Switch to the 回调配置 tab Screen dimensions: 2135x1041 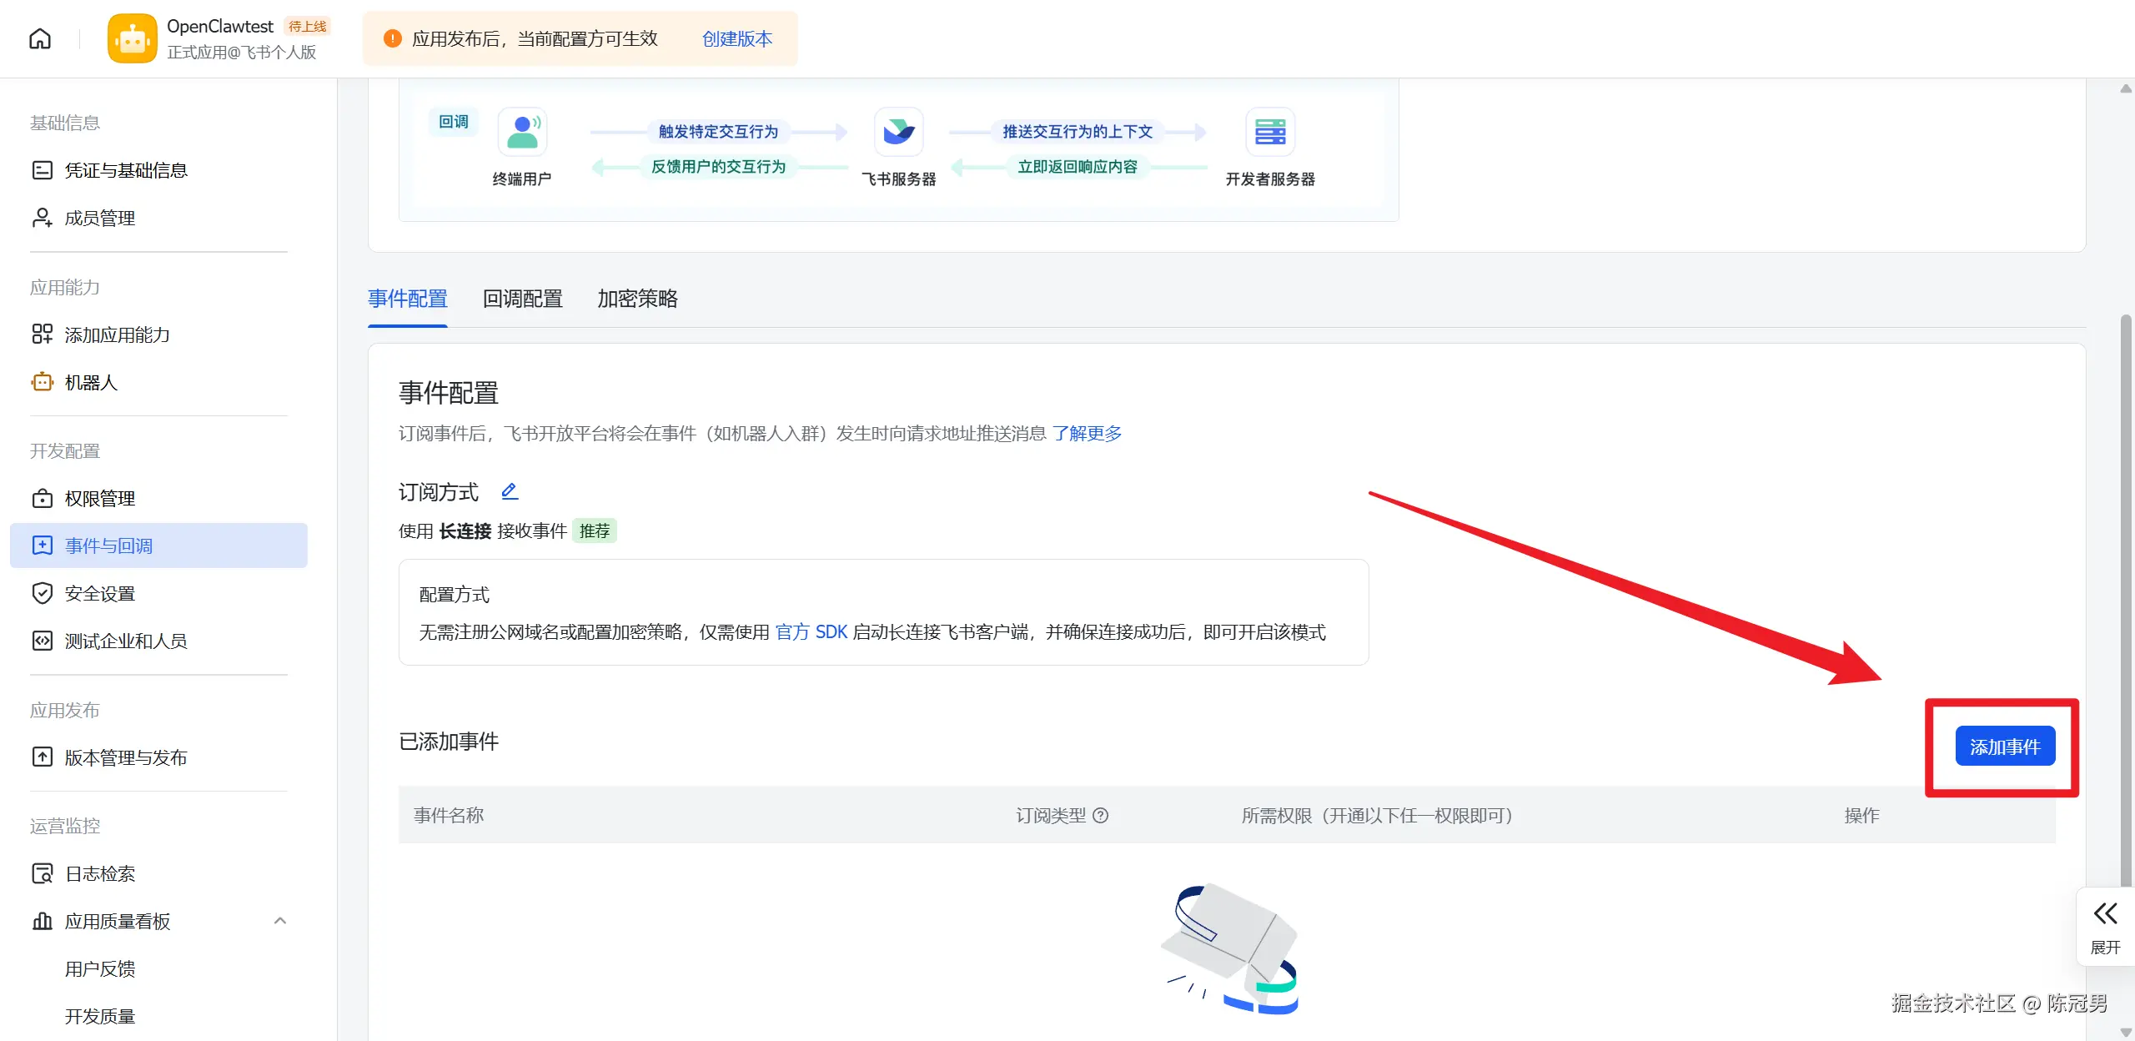521,299
